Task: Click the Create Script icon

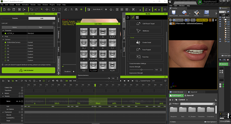Action: pyautogui.click(x=137, y=42)
